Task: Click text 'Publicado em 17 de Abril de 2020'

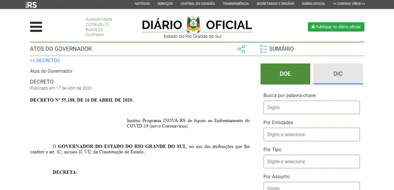Action: [61, 88]
